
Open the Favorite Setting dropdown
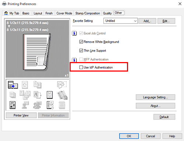click(x=120, y=21)
